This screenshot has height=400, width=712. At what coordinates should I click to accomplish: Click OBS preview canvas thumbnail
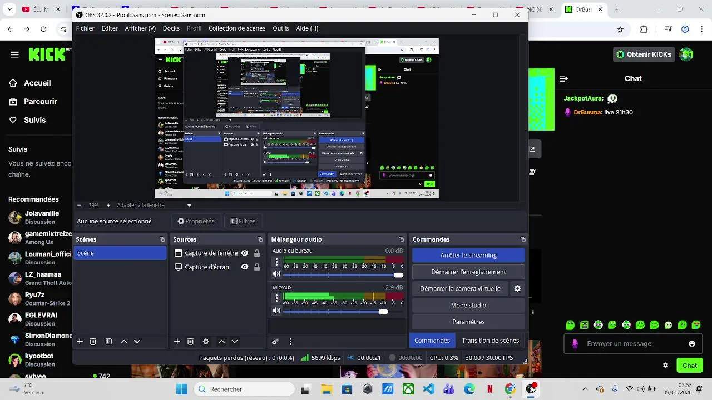click(296, 118)
